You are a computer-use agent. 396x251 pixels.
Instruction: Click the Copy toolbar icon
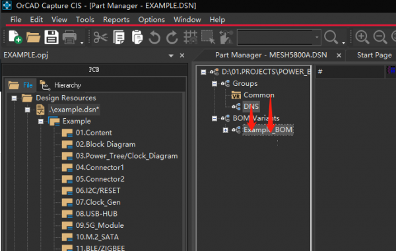click(x=119, y=38)
